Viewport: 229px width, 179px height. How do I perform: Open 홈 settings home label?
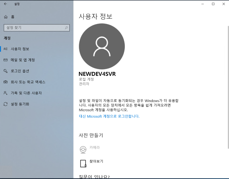pyautogui.click(x=13, y=17)
